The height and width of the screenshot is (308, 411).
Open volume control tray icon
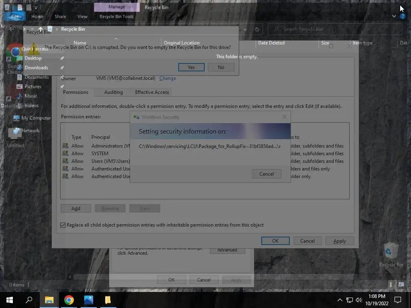tap(359, 300)
